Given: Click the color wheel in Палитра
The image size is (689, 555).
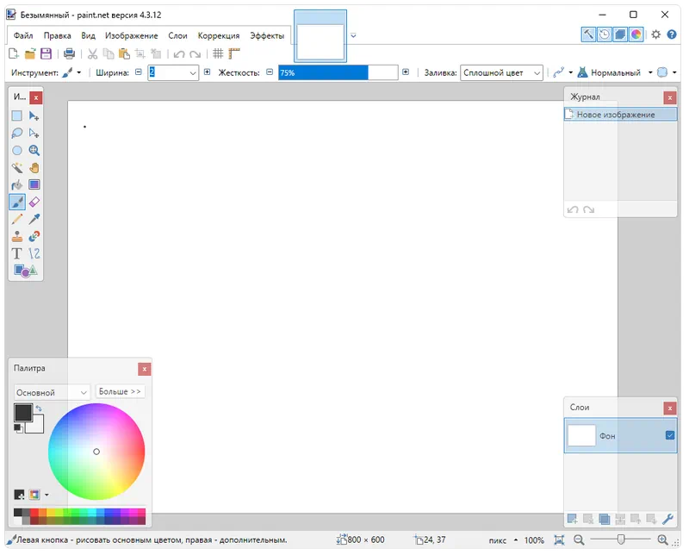Looking at the screenshot, I should pos(96,452).
